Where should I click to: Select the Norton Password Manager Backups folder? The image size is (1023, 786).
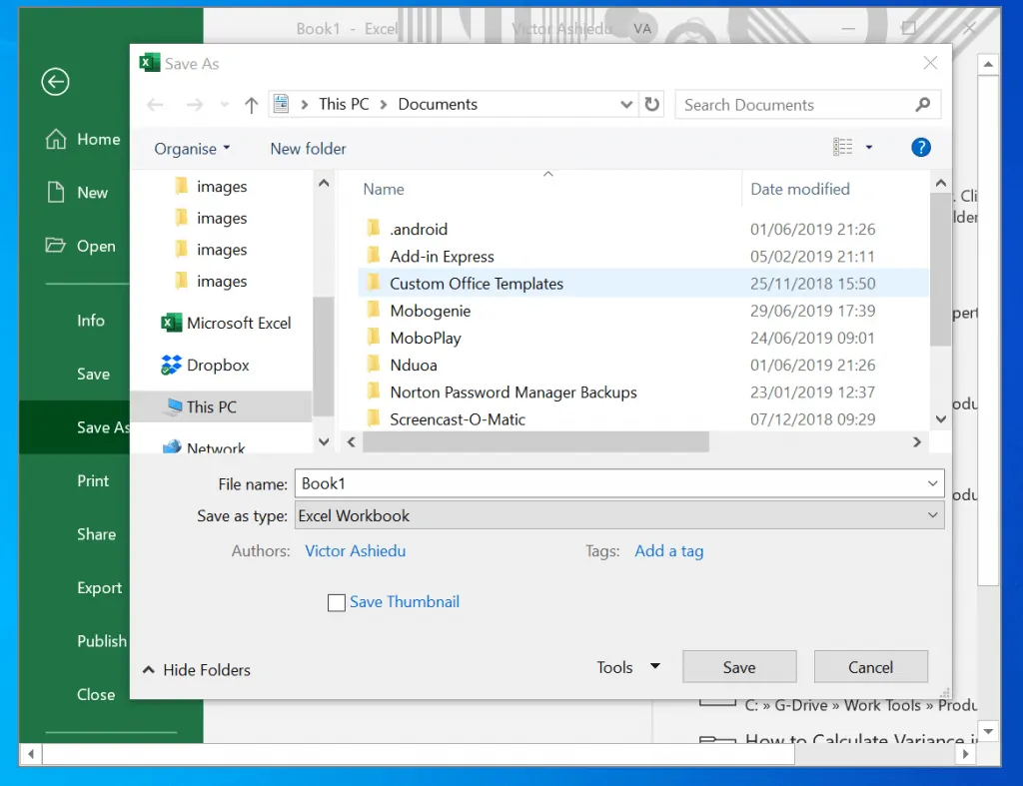[511, 392]
